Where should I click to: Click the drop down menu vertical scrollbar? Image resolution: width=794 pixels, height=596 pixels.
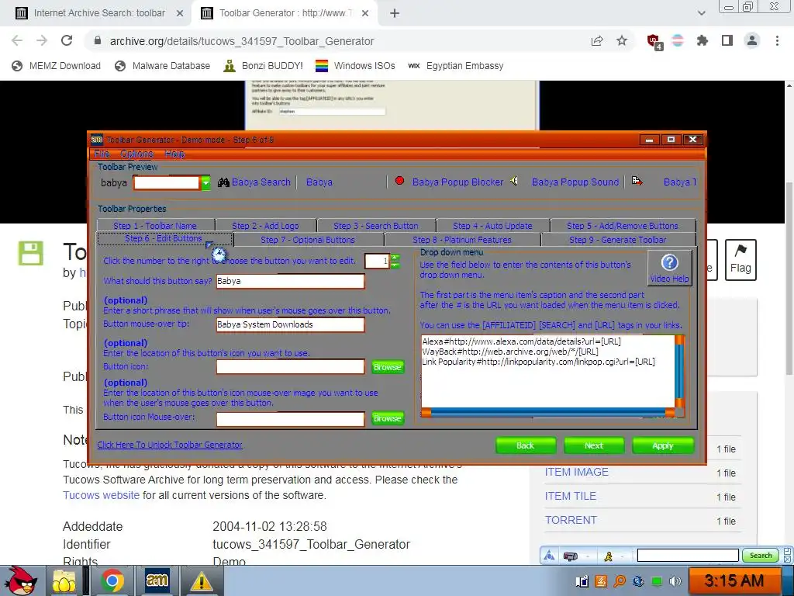coord(679,372)
